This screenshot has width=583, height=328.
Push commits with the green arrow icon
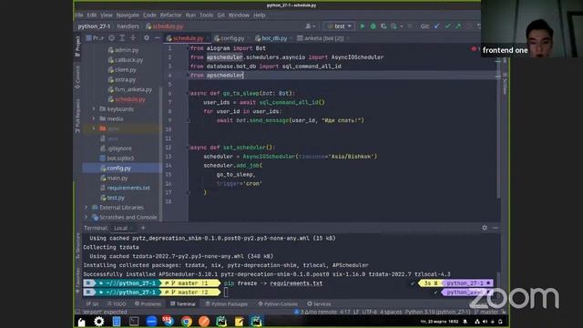click(x=458, y=26)
